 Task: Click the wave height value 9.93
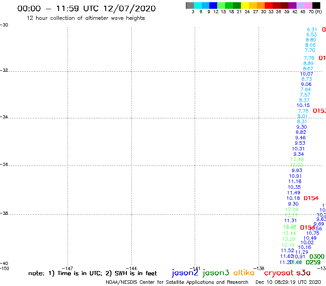pyautogui.click(x=297, y=170)
